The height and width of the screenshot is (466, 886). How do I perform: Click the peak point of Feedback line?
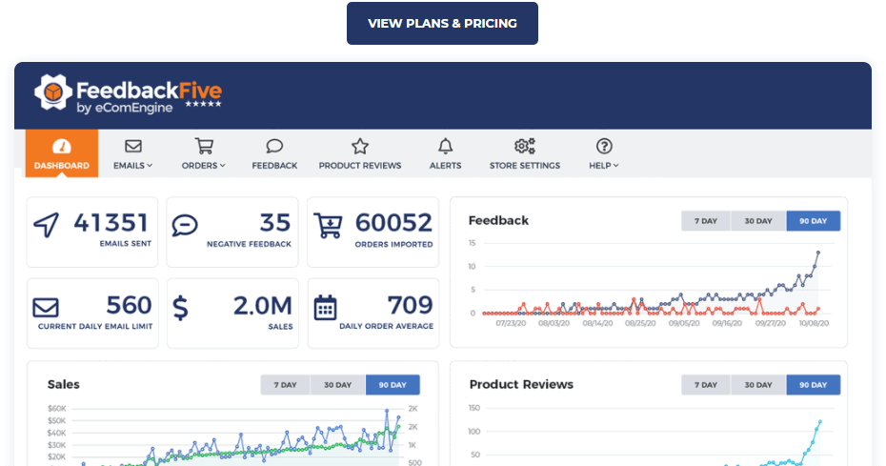point(817,253)
